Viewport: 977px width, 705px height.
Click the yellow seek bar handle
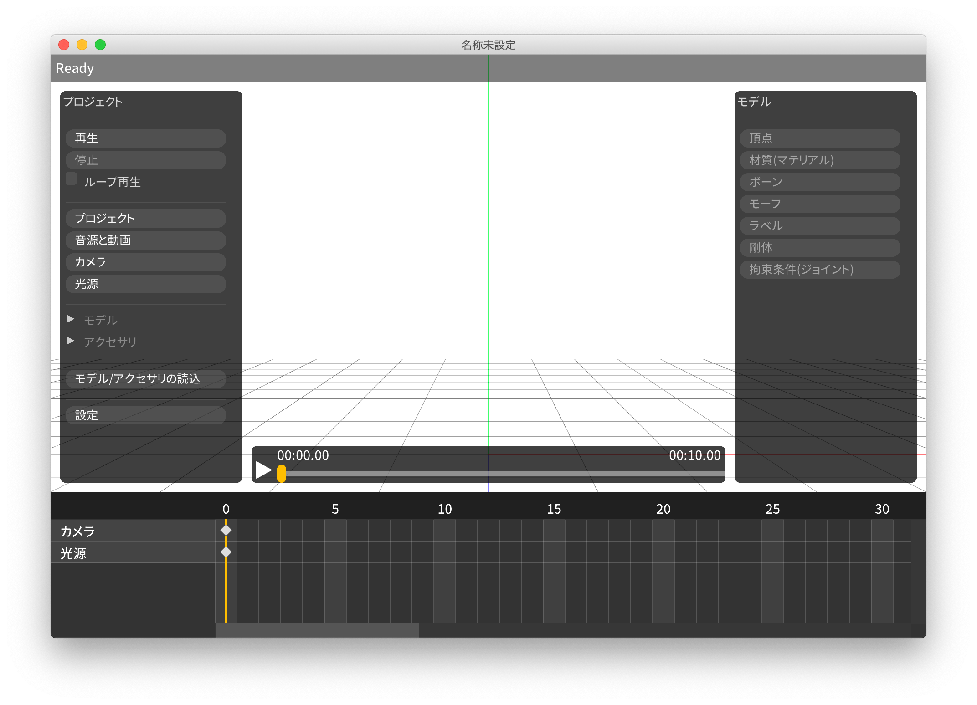pyautogui.click(x=282, y=474)
